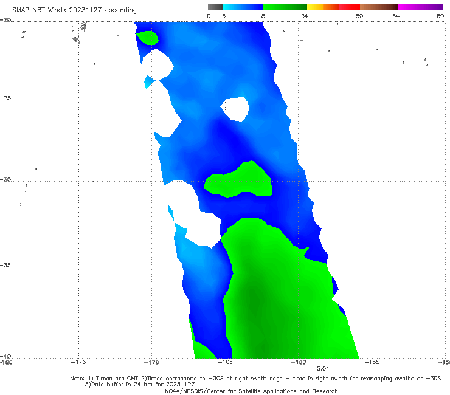
Task: Pick the magenta-purple segment of the color bar
Action: pos(421,7)
